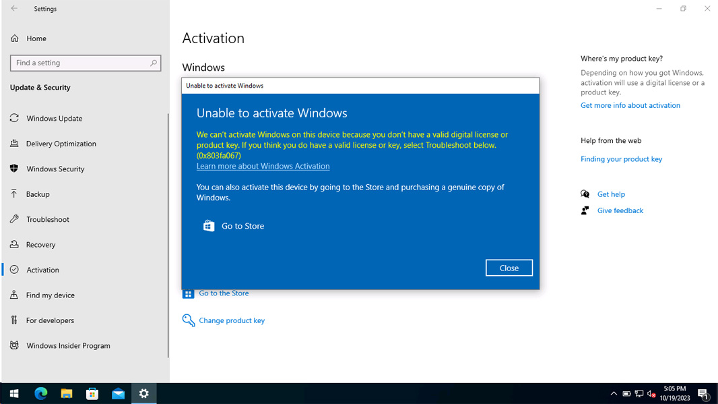Expand hidden icons in the system tray

pos(614,393)
